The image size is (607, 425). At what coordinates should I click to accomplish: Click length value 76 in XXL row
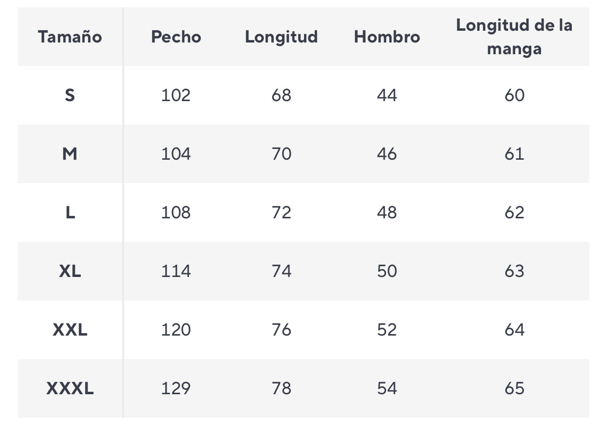pyautogui.click(x=282, y=330)
